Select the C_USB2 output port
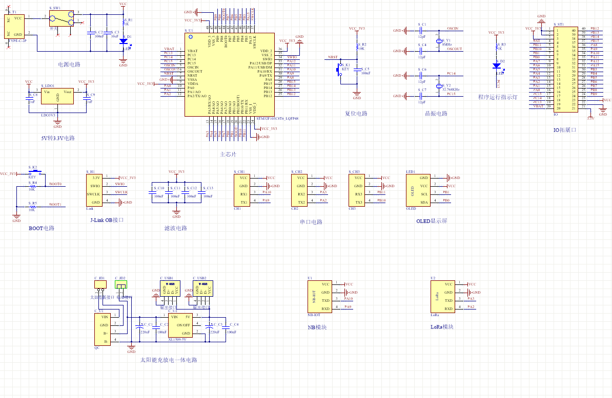Image resolution: width=612 pixels, height=398 pixels. (x=203, y=289)
